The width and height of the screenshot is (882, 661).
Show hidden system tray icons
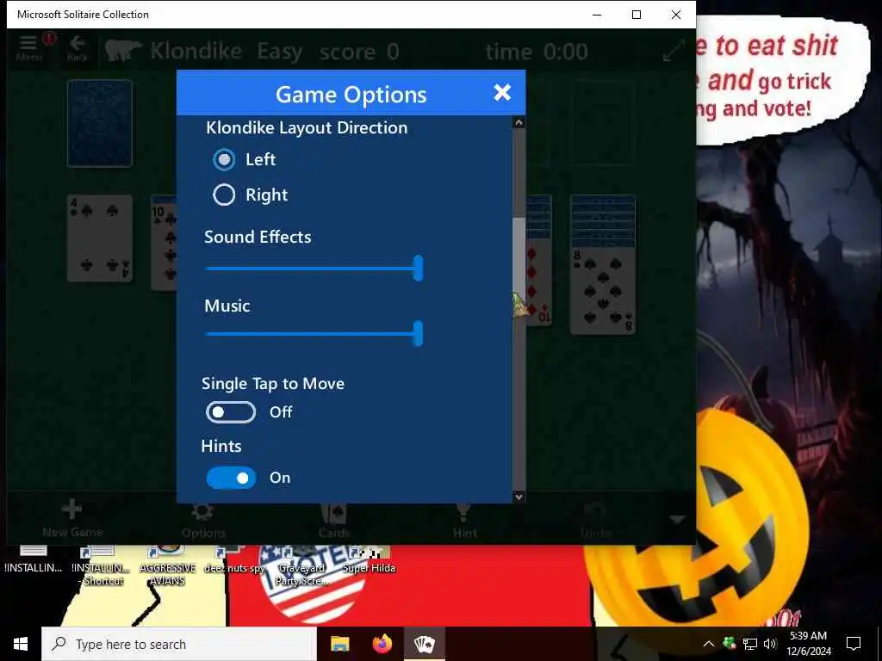[x=709, y=644]
